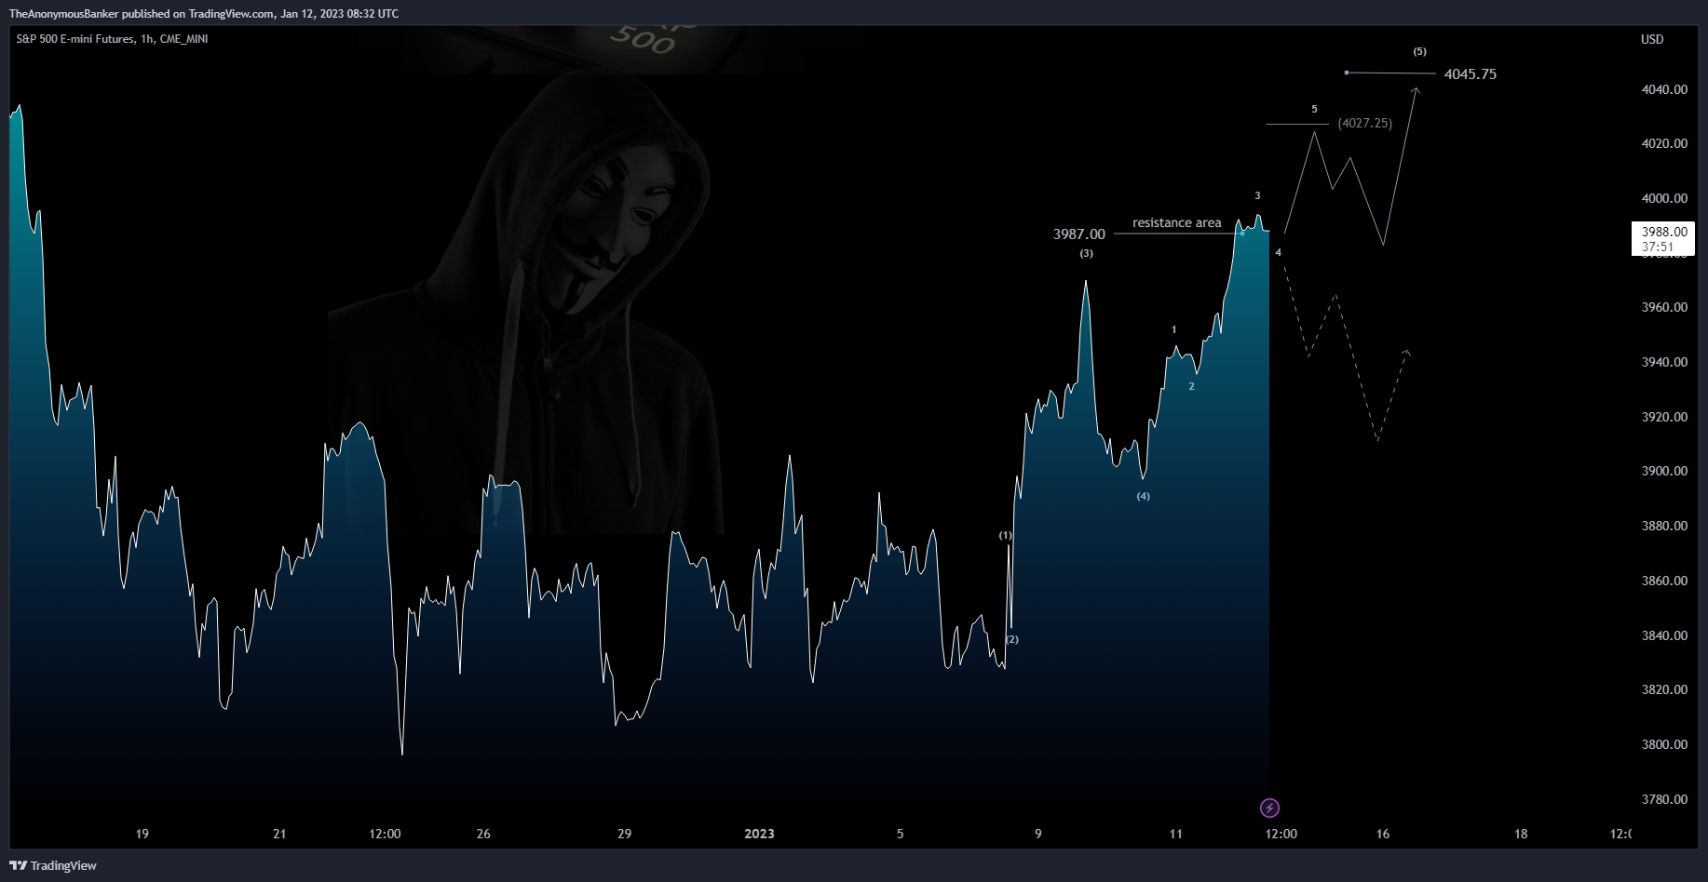Click the date label 9 on time axis
Screen dimensions: 1708x882
pos(1038,834)
